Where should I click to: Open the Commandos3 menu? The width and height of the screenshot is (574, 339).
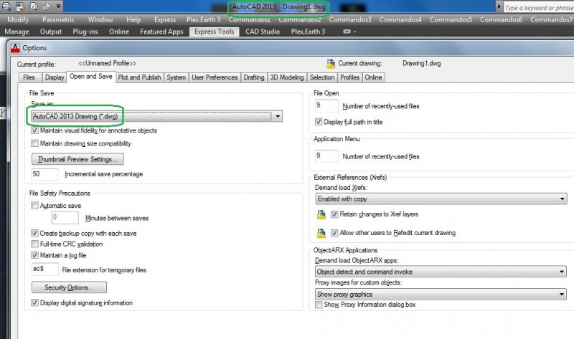350,20
